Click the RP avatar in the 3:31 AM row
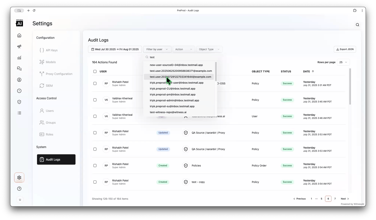Image resolution: width=376 pixels, height=220 pixels. coord(106,84)
